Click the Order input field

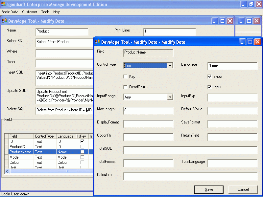click(64, 64)
